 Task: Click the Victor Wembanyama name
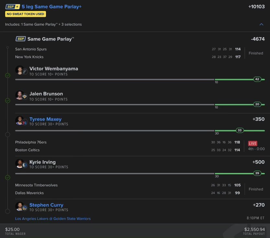tap(54, 69)
